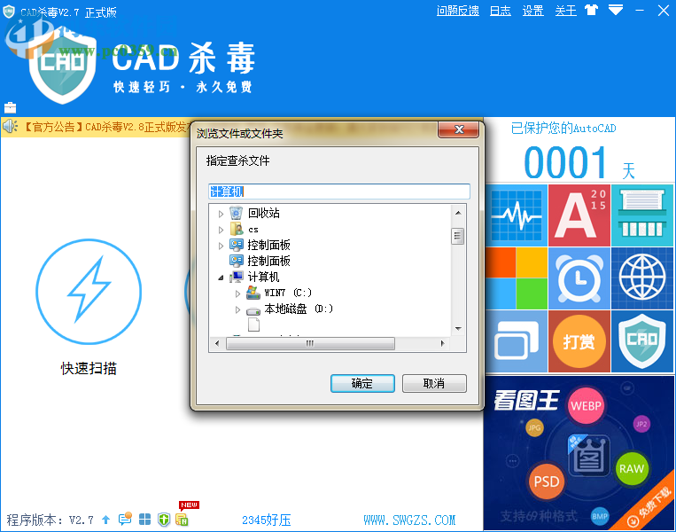This screenshot has width=676, height=532.
Task: Select the cs user folder
Action: pyautogui.click(x=253, y=229)
